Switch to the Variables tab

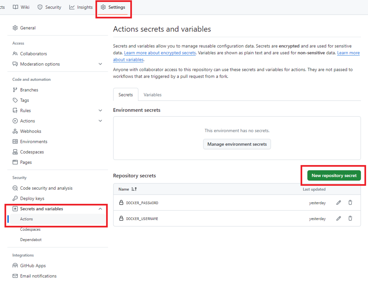click(x=152, y=95)
